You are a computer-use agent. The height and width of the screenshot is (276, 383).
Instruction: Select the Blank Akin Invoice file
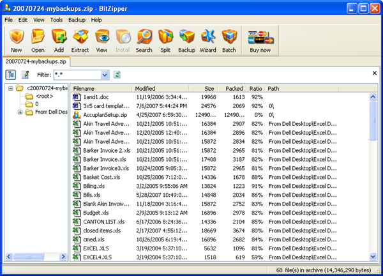[220, 204]
